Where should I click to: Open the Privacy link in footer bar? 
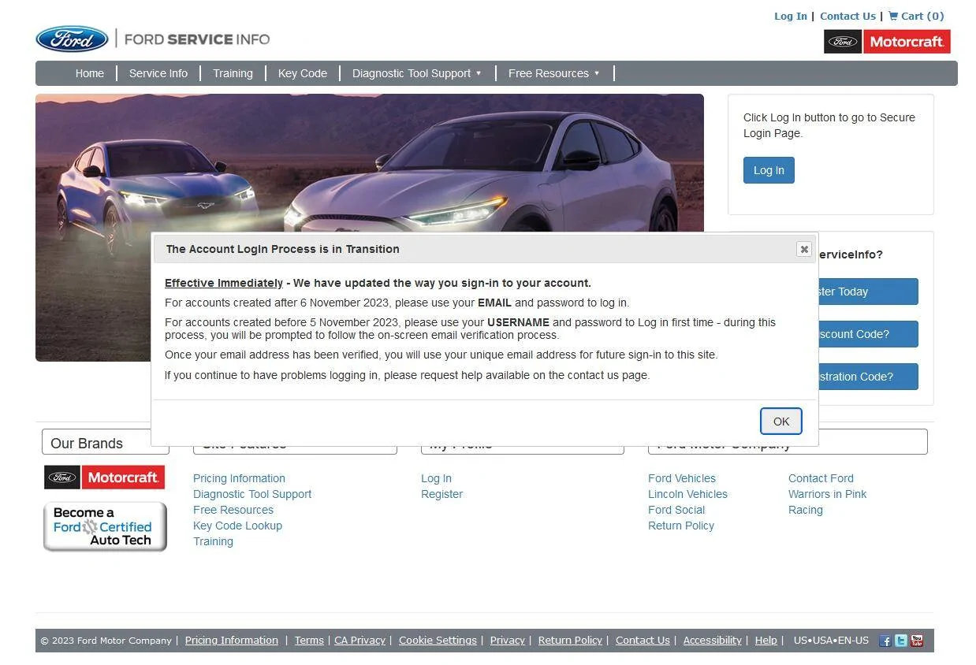tap(508, 641)
